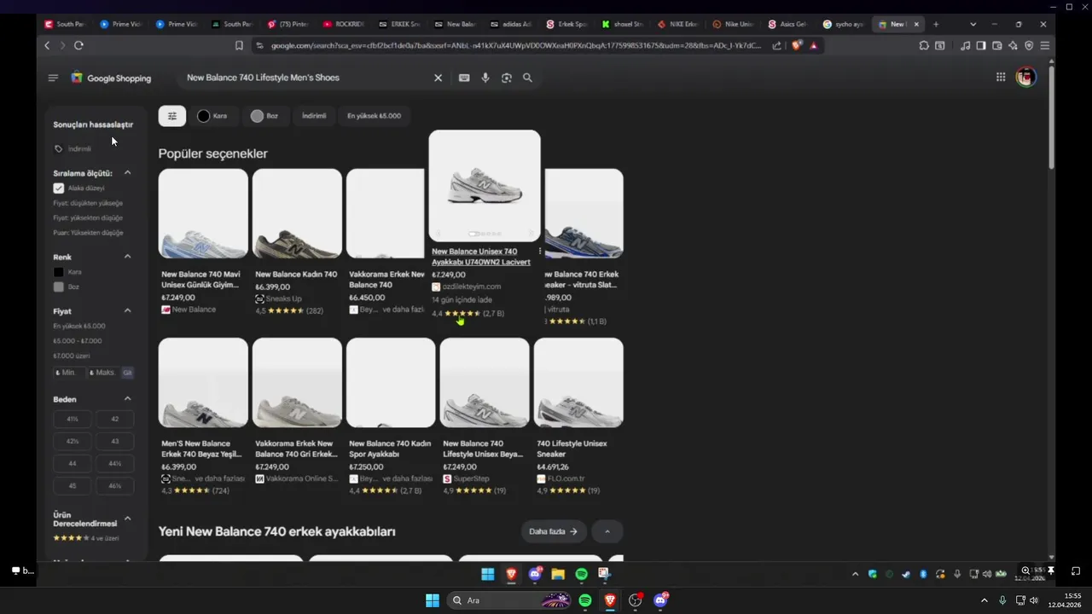The height and width of the screenshot is (614, 1092).
Task: Collapse the Ürün Derecelendirmesi section
Action: (x=127, y=518)
